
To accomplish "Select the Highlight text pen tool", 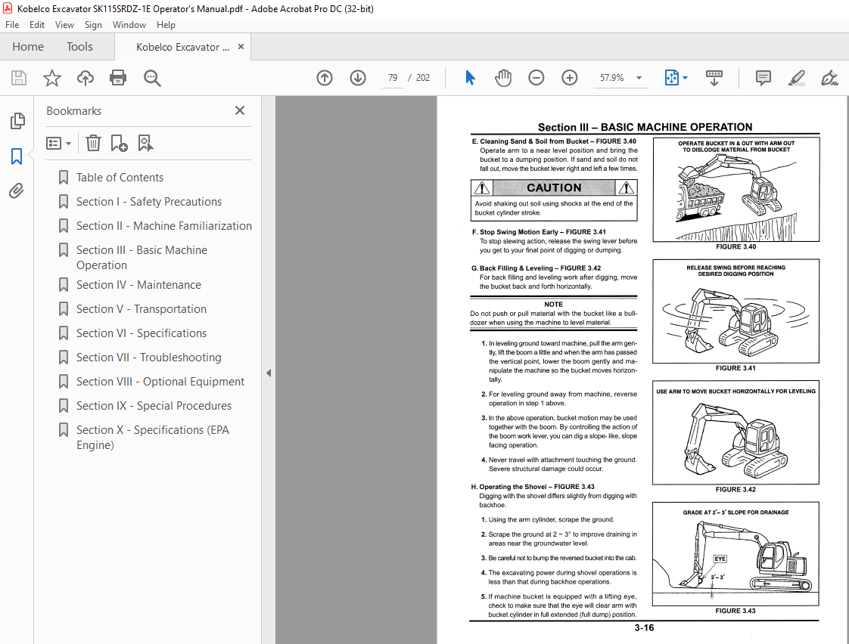I will (x=797, y=78).
